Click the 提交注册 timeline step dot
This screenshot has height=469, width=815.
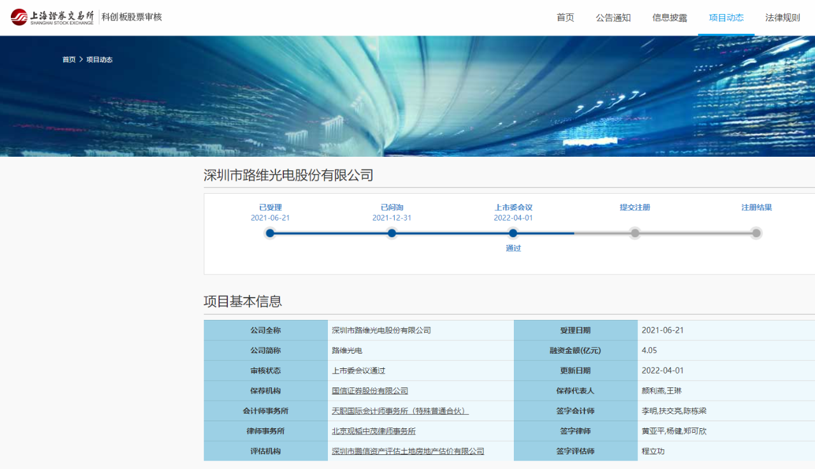pyautogui.click(x=635, y=233)
